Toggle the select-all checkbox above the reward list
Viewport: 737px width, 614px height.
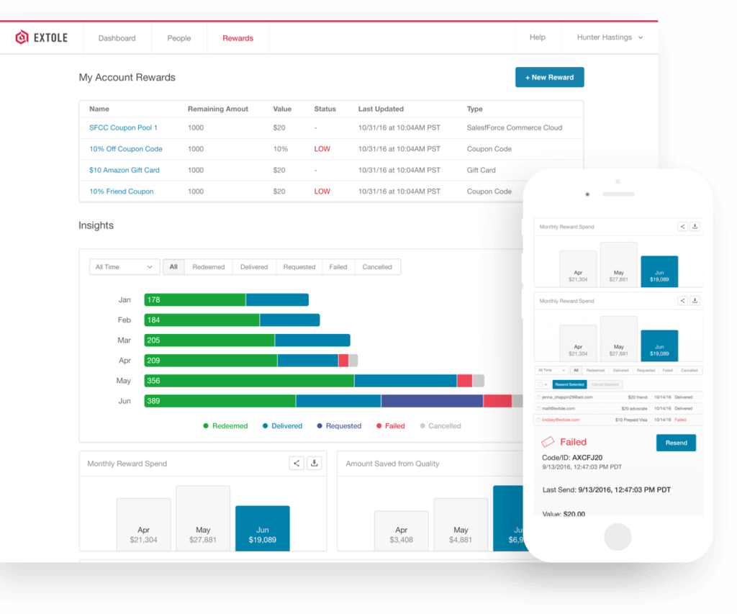[539, 384]
